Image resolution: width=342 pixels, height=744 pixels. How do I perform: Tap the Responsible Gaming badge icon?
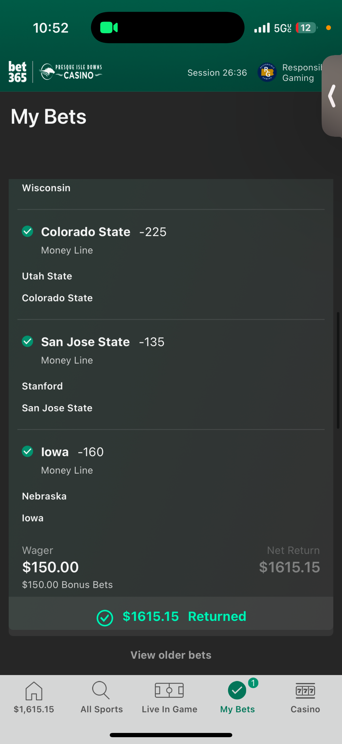[x=267, y=72]
